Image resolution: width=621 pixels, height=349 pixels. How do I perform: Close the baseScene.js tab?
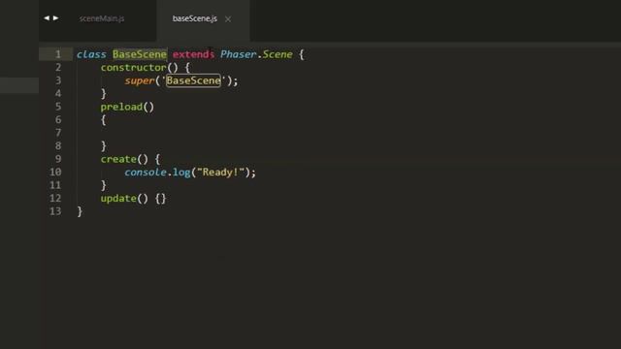click(228, 19)
